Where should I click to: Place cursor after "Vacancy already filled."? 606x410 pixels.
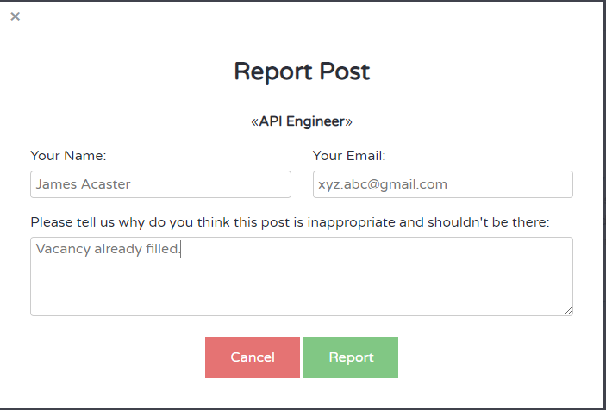(181, 249)
